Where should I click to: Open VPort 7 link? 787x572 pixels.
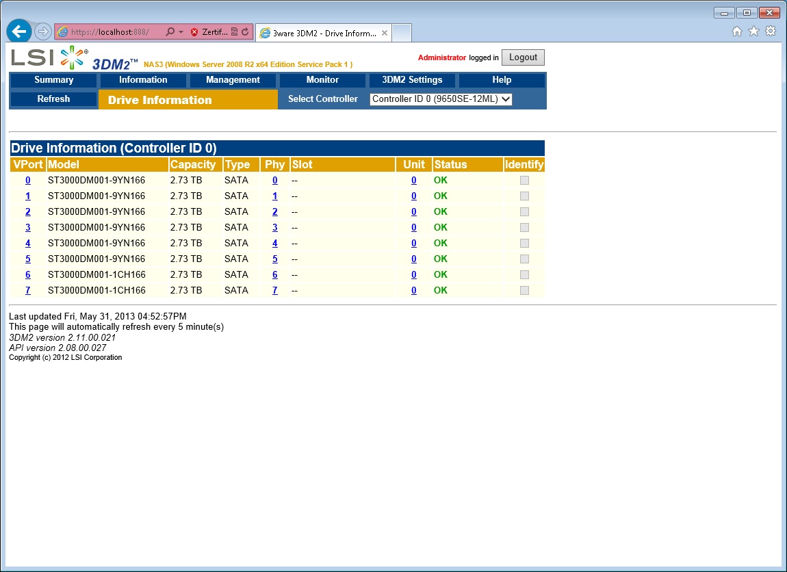point(27,290)
